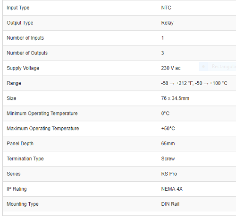236x220 pixels.
Task: Select the Size label
Action: coord(11,98)
